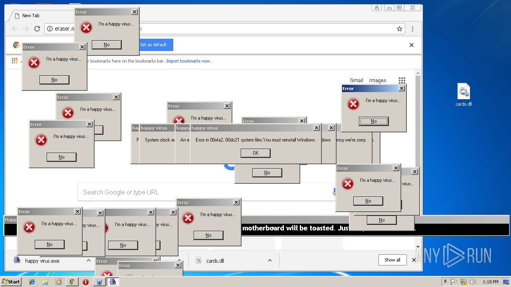Viewport: 511px width, 287px height.
Task: Click the 1:18 PM clock
Action: tap(490, 282)
